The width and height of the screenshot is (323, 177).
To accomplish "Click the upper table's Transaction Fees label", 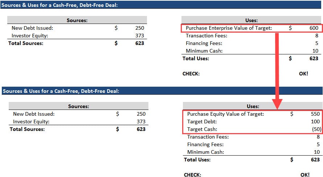I will coord(207,36).
